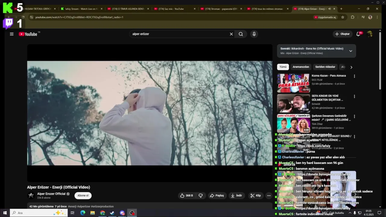386x217 pixels.
Task: Dislike the Enerji video
Action: (201, 196)
